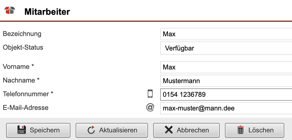The image size is (292, 140).
Task: Click the @ icon beside E-Mail-Adresse
Action: click(150, 108)
